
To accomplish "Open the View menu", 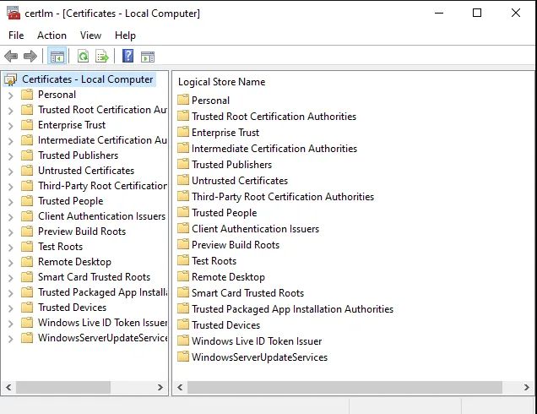I will [90, 35].
